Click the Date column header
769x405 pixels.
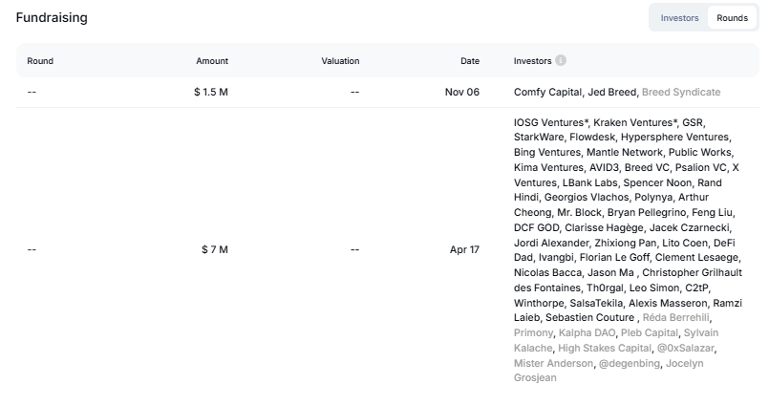tap(470, 61)
